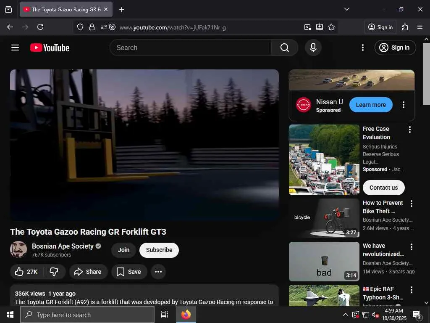Click the page vertical scrollbar
The image size is (430, 323).
(426, 74)
